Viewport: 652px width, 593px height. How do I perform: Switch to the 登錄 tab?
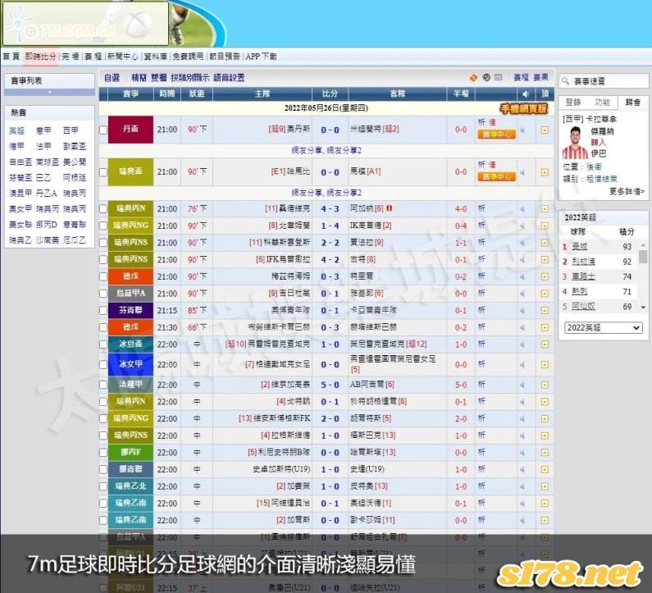coord(573,103)
